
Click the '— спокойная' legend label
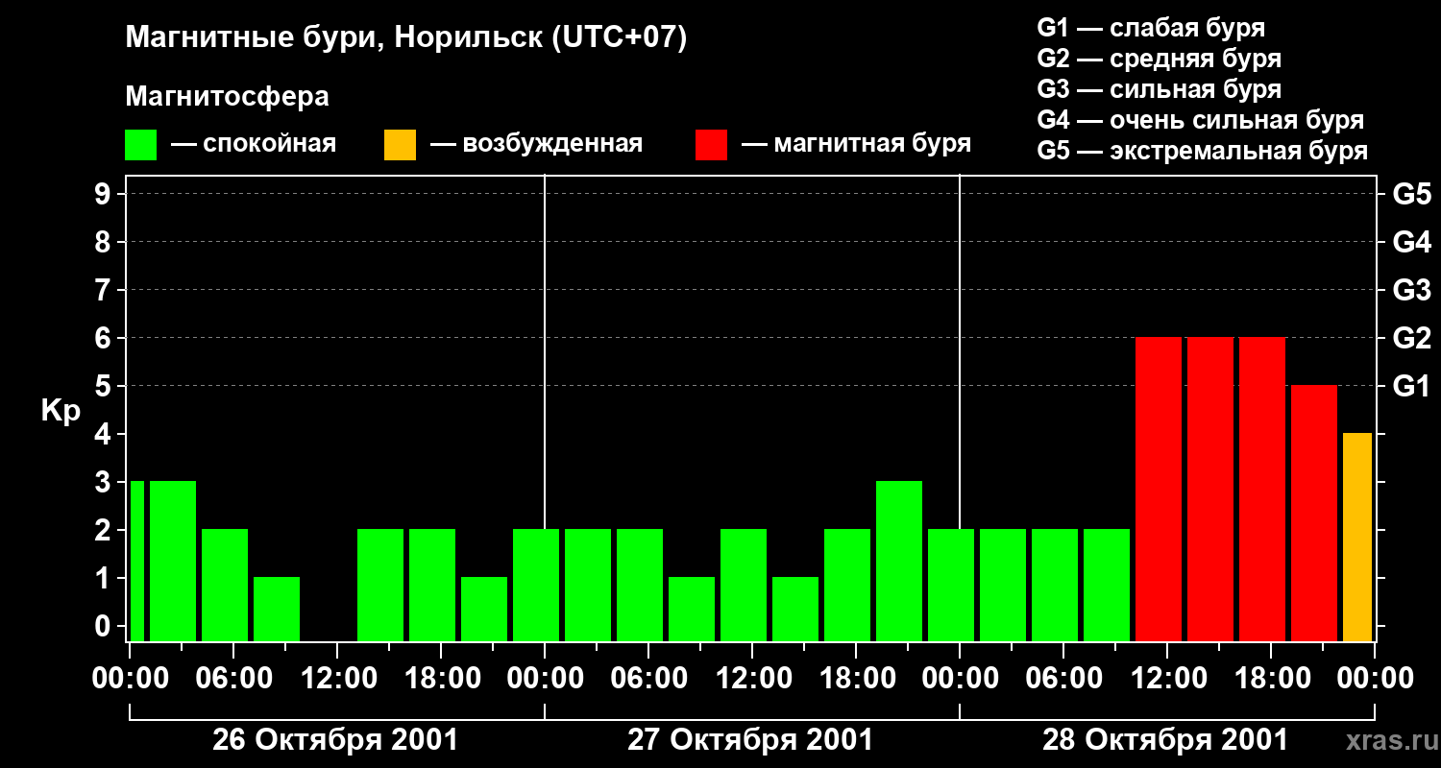coord(254,144)
